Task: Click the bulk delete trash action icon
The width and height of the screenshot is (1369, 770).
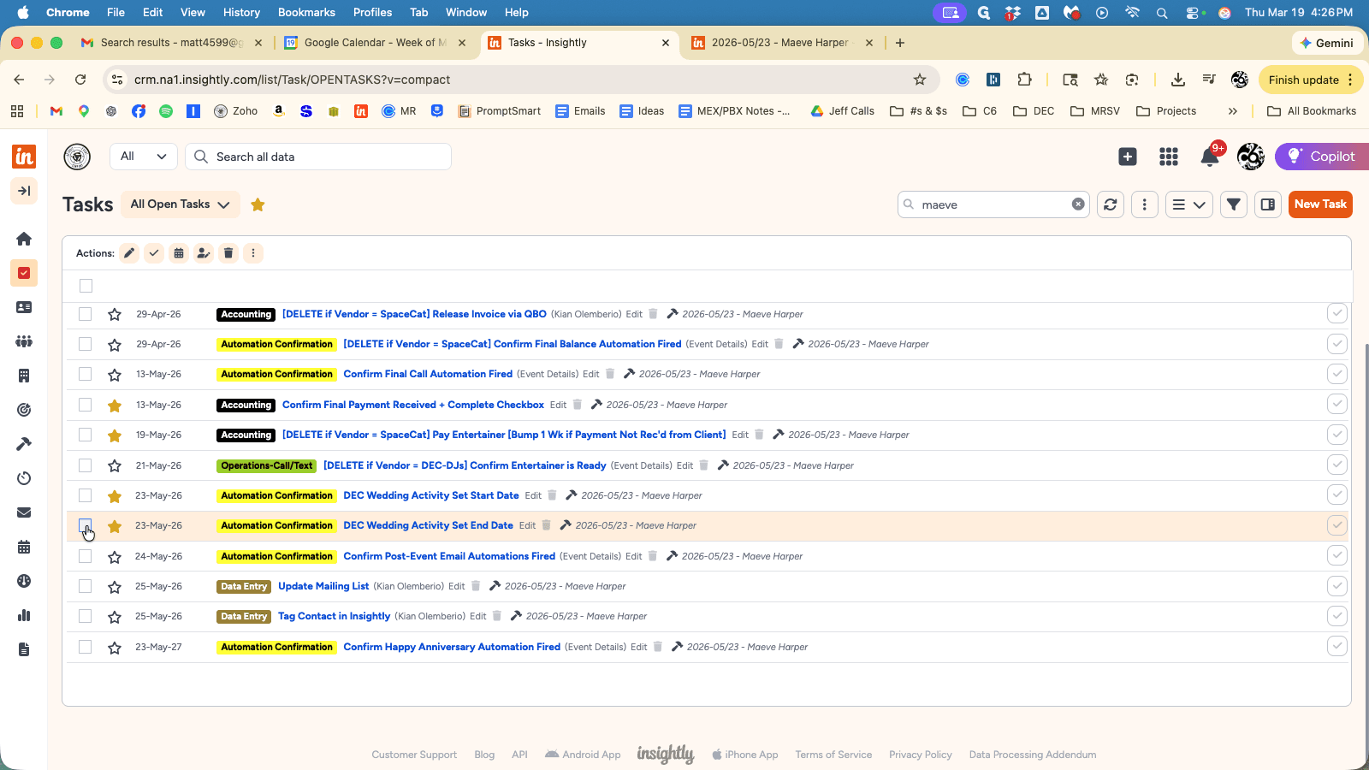Action: pyautogui.click(x=228, y=253)
